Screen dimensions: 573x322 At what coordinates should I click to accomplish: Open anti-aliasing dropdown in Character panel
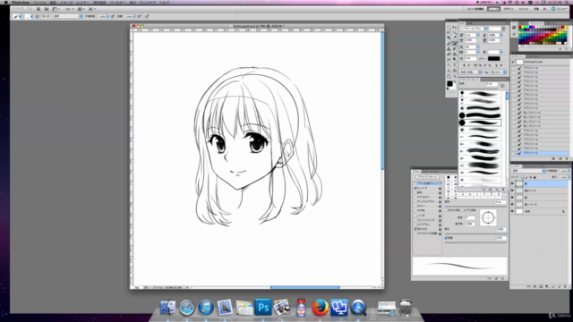coord(498,72)
